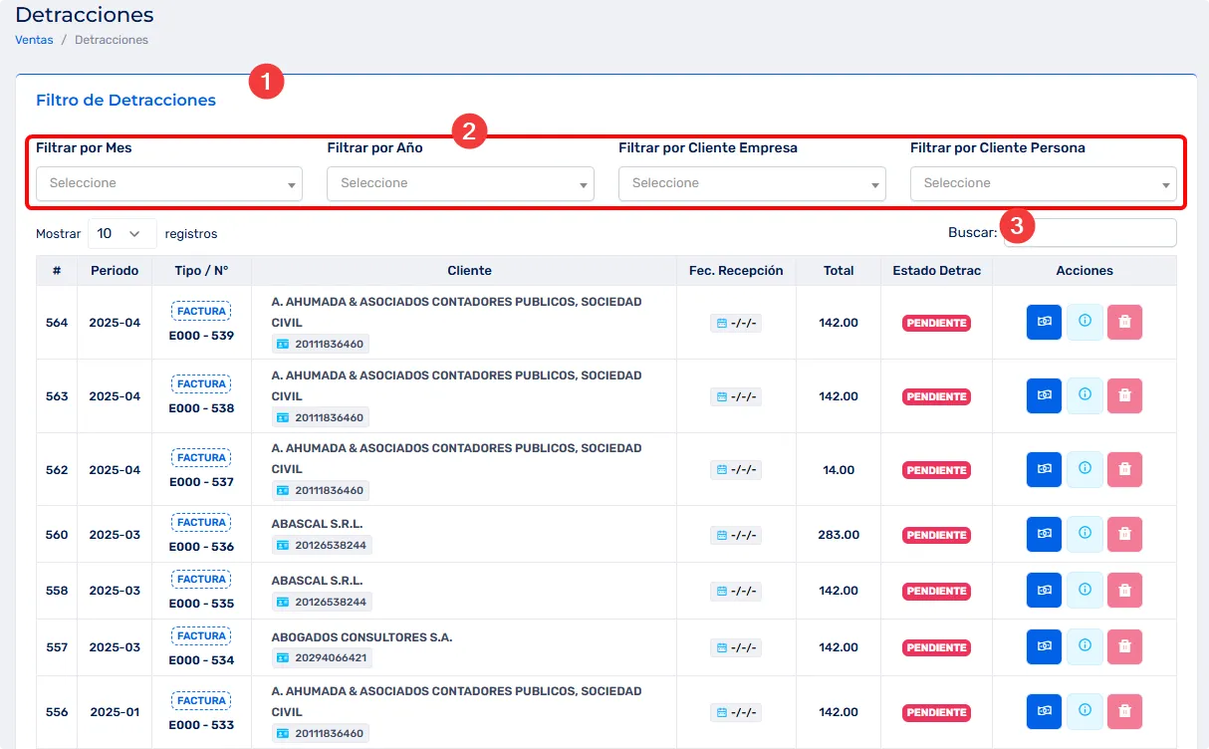This screenshot has height=749, width=1209.
Task: Open Filtrar por Cliente Empresa selector
Action: pos(752,184)
